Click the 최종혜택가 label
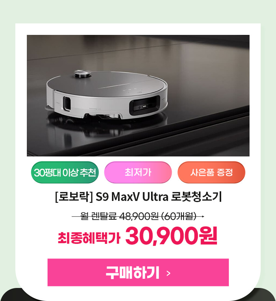Image resolution: width=276 pixels, height=301 pixels. [89, 238]
